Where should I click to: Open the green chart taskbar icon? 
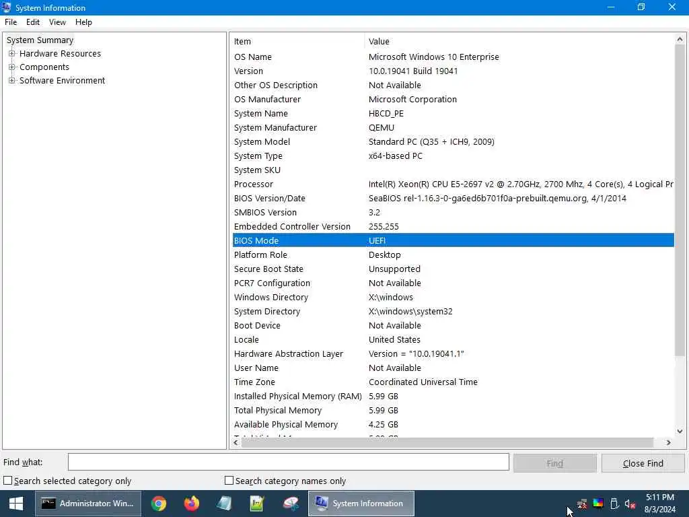point(257,504)
